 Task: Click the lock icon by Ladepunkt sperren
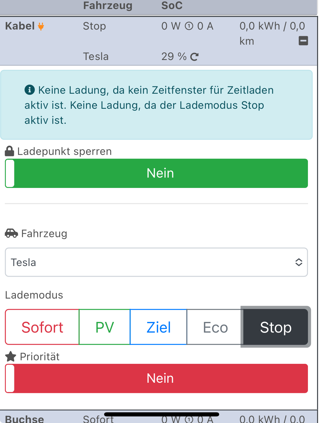point(10,151)
